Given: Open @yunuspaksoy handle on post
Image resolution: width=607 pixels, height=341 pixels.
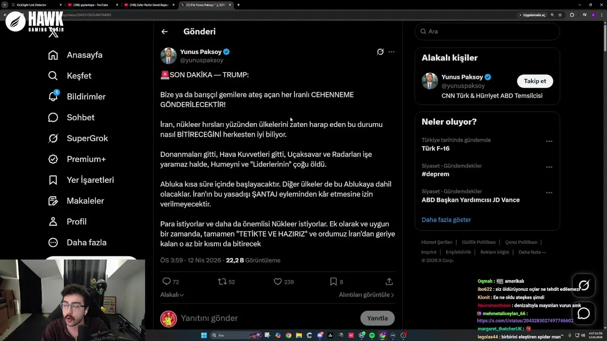Looking at the screenshot, I should click(202, 60).
